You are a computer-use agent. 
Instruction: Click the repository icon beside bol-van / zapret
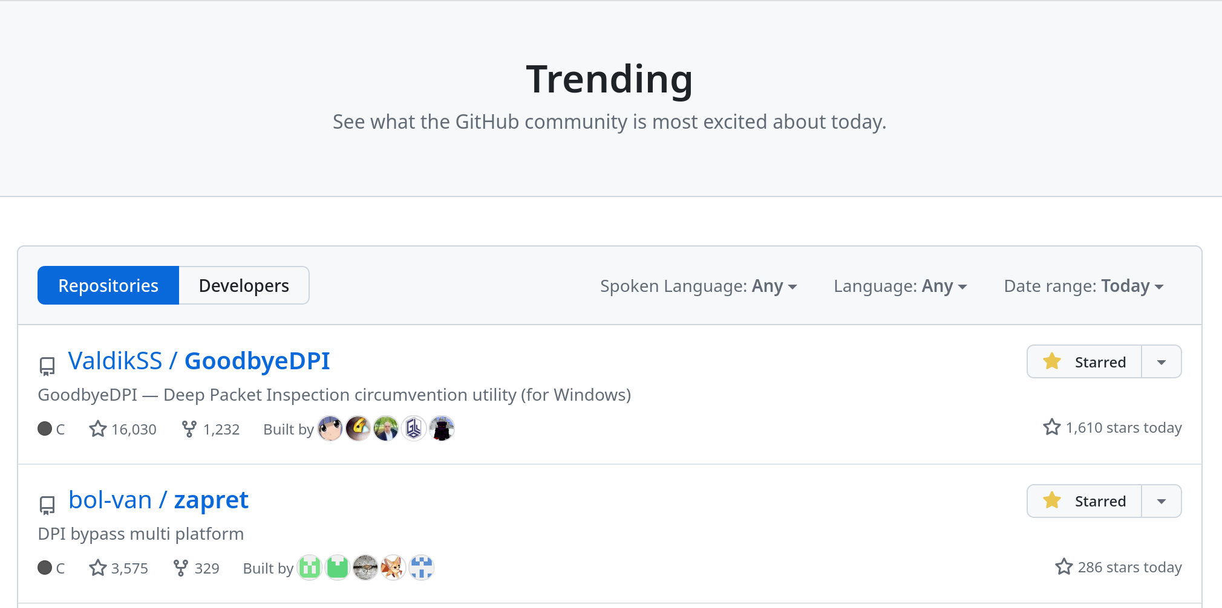[x=47, y=505]
